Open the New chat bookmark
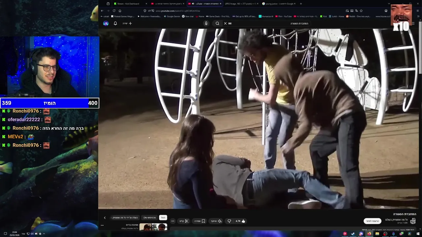The image size is (422, 237). click(x=188, y=16)
